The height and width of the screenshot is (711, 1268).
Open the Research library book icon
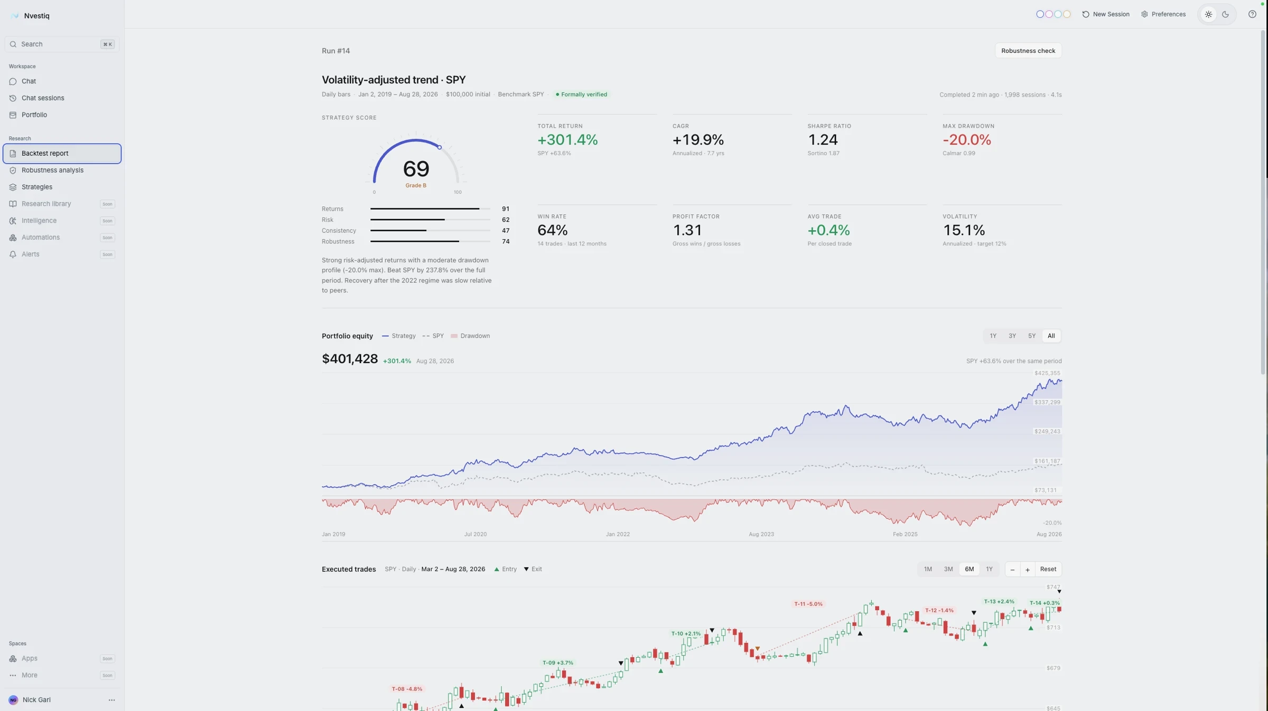coord(13,204)
